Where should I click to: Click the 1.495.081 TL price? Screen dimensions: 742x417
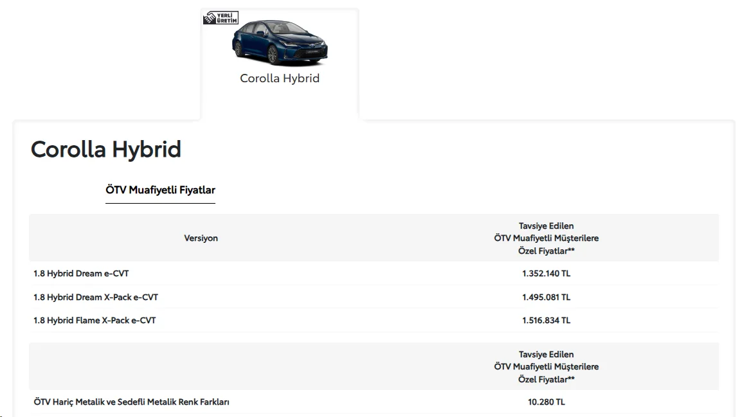click(546, 297)
